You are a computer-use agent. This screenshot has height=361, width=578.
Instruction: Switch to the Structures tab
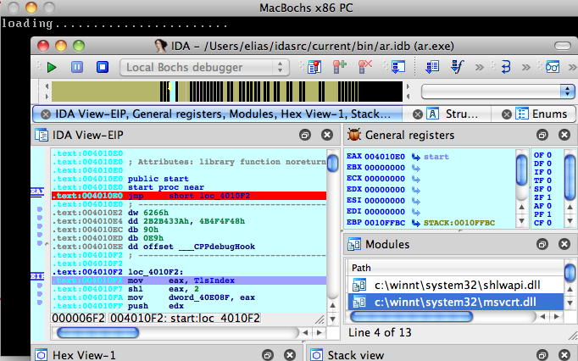click(x=459, y=114)
